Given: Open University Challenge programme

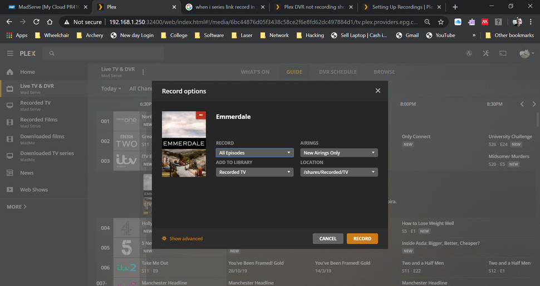Looking at the screenshot, I should (x=510, y=137).
